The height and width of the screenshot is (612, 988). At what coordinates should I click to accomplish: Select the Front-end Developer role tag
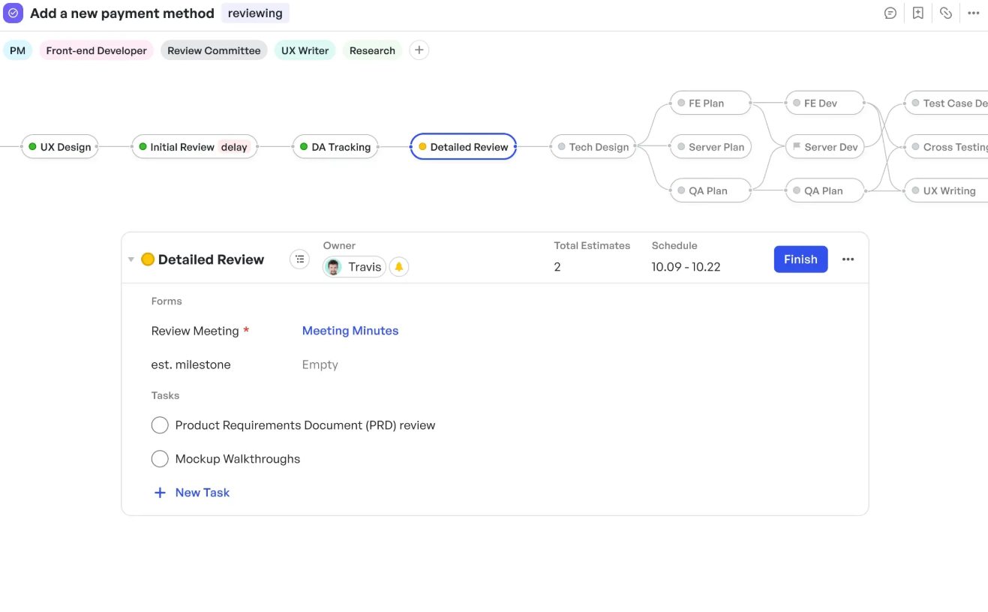coord(97,50)
